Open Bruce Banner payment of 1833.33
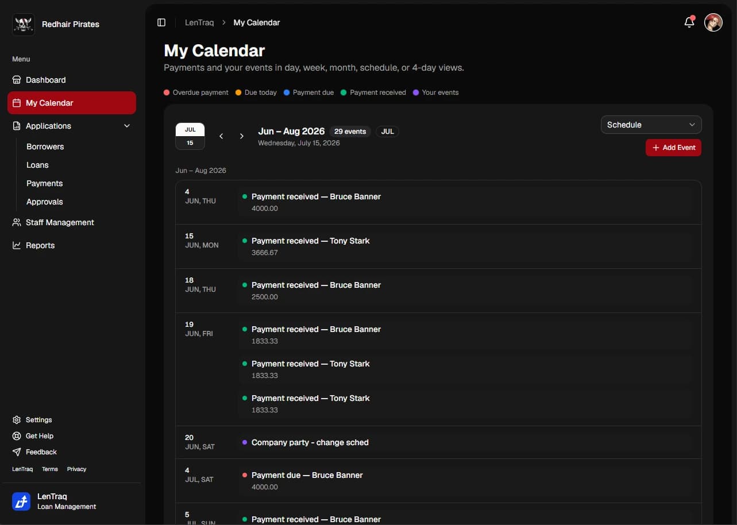This screenshot has height=525, width=737. coord(465,335)
